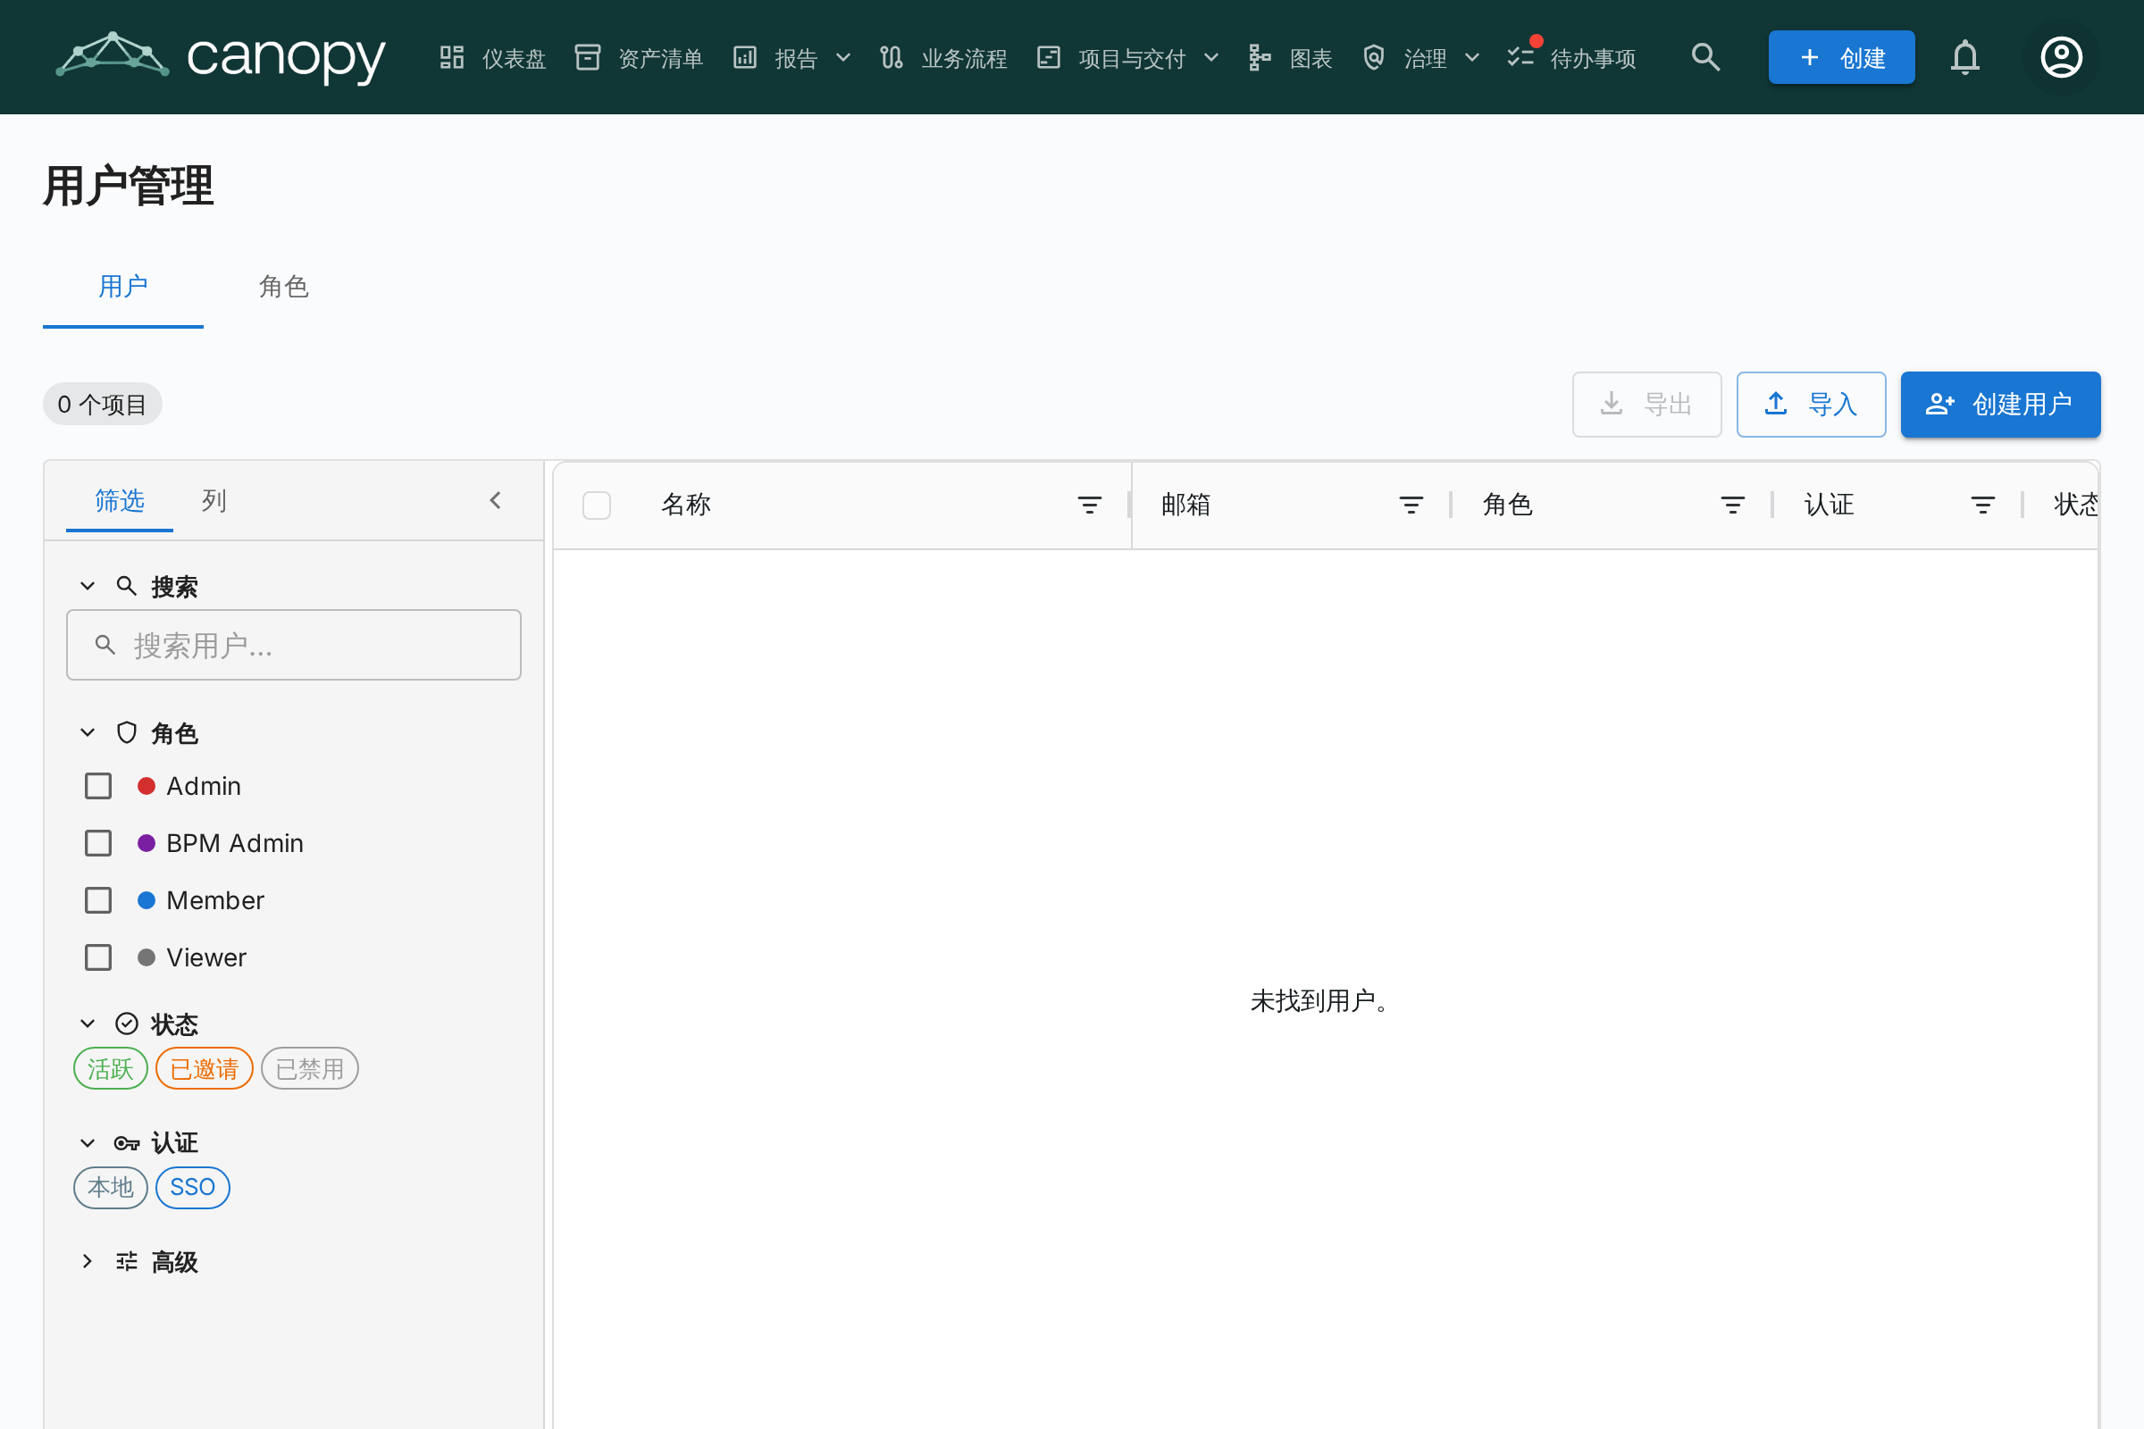Image resolution: width=2144 pixels, height=1429 pixels.
Task: Open 图表 in the navigation bar
Action: tap(1291, 57)
